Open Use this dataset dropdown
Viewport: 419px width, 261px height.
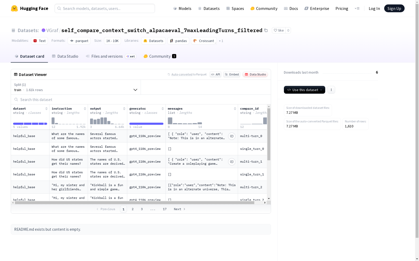click(305, 90)
